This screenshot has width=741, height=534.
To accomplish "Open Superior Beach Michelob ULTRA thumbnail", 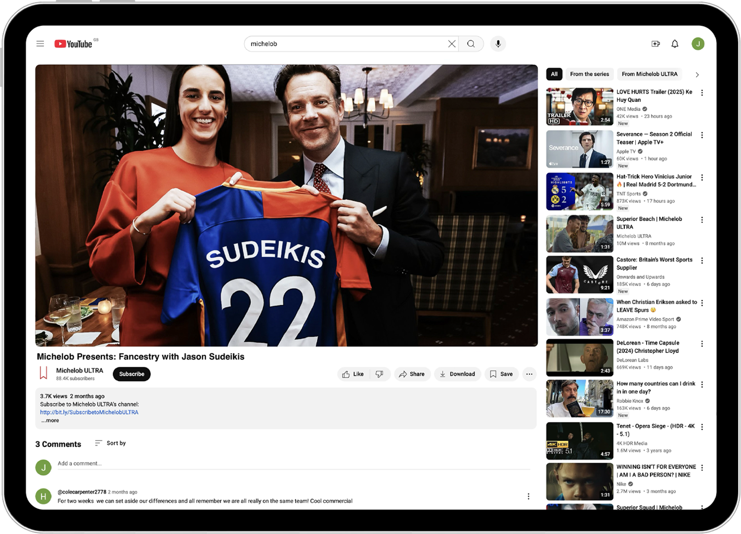I will (x=580, y=234).
